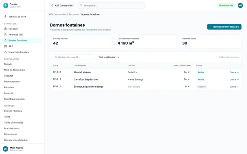
Task: Go to Structure breadcrumb
Action: point(73,14)
